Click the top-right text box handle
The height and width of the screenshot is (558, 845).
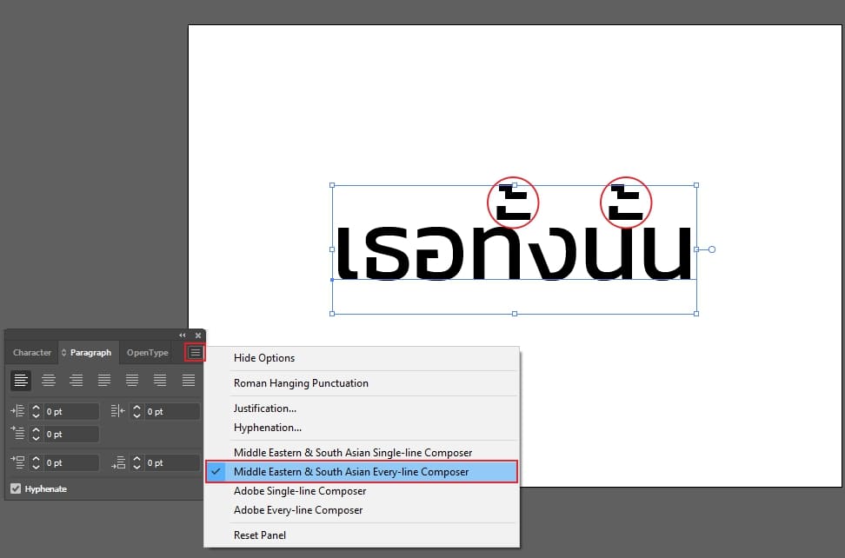point(696,185)
